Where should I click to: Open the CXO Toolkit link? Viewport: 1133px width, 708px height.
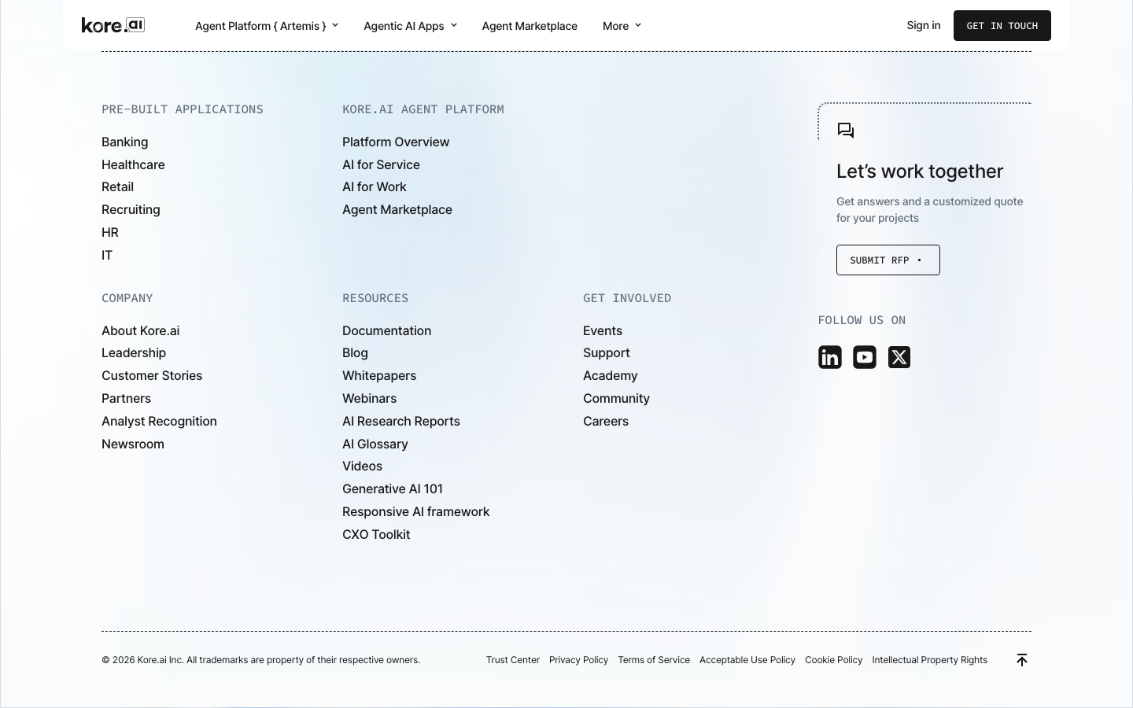tap(376, 534)
